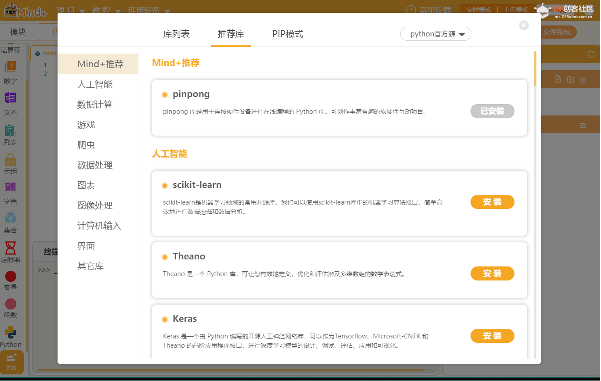601x381 pixels.
Task: Close the library manager dialog
Action: [x=524, y=25]
